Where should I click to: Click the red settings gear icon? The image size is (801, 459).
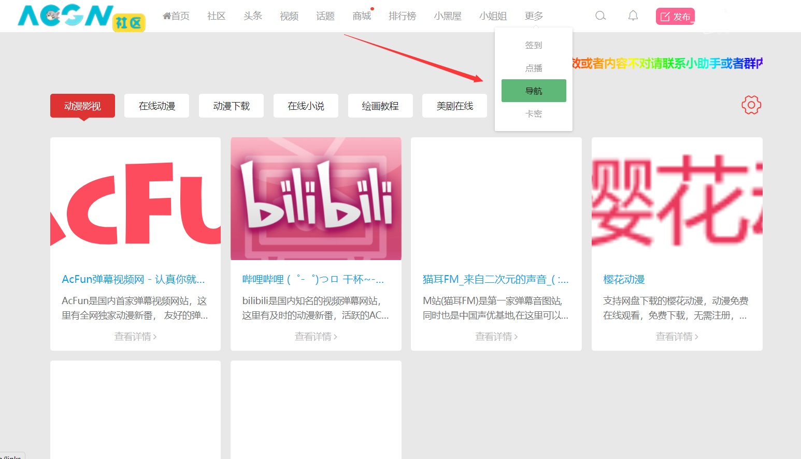pos(751,105)
